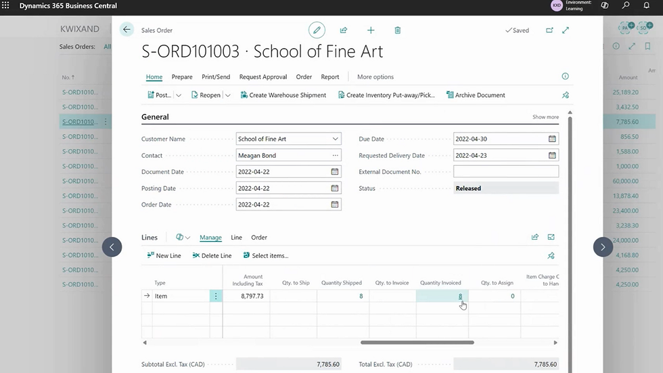Pin the action bar with pin icon
The image size is (663, 373).
tap(566, 95)
